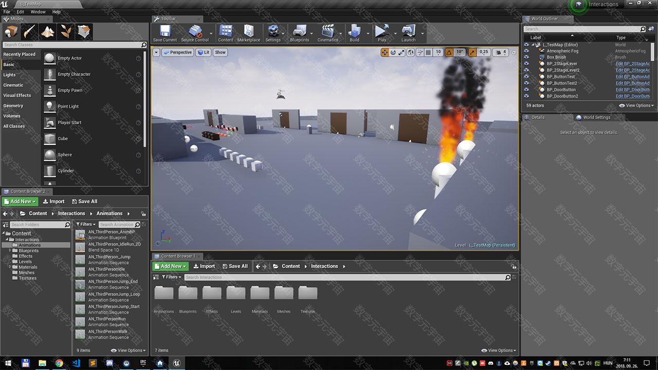Toggle visibility of BP_DoorButton2 actor

(526, 96)
